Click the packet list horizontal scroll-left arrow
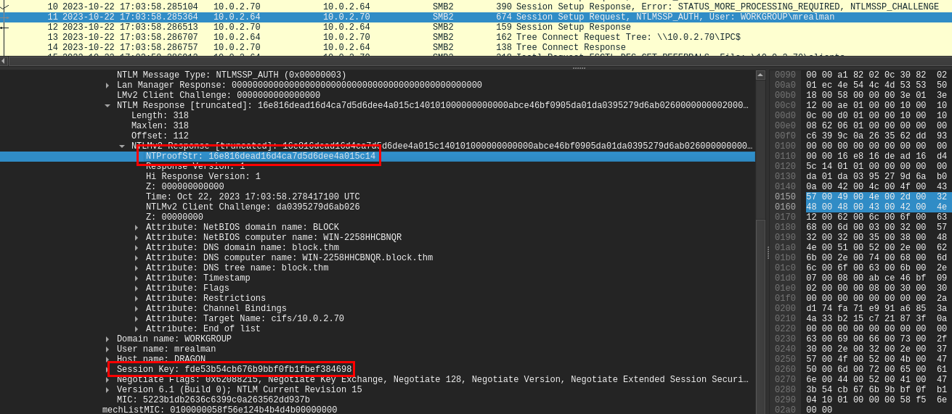Image resolution: width=952 pixels, height=414 pixels. pos(4,61)
